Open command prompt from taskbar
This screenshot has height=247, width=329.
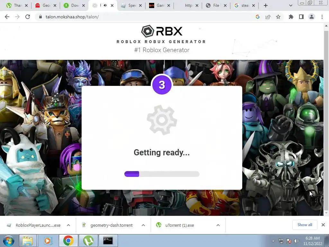(x=108, y=241)
